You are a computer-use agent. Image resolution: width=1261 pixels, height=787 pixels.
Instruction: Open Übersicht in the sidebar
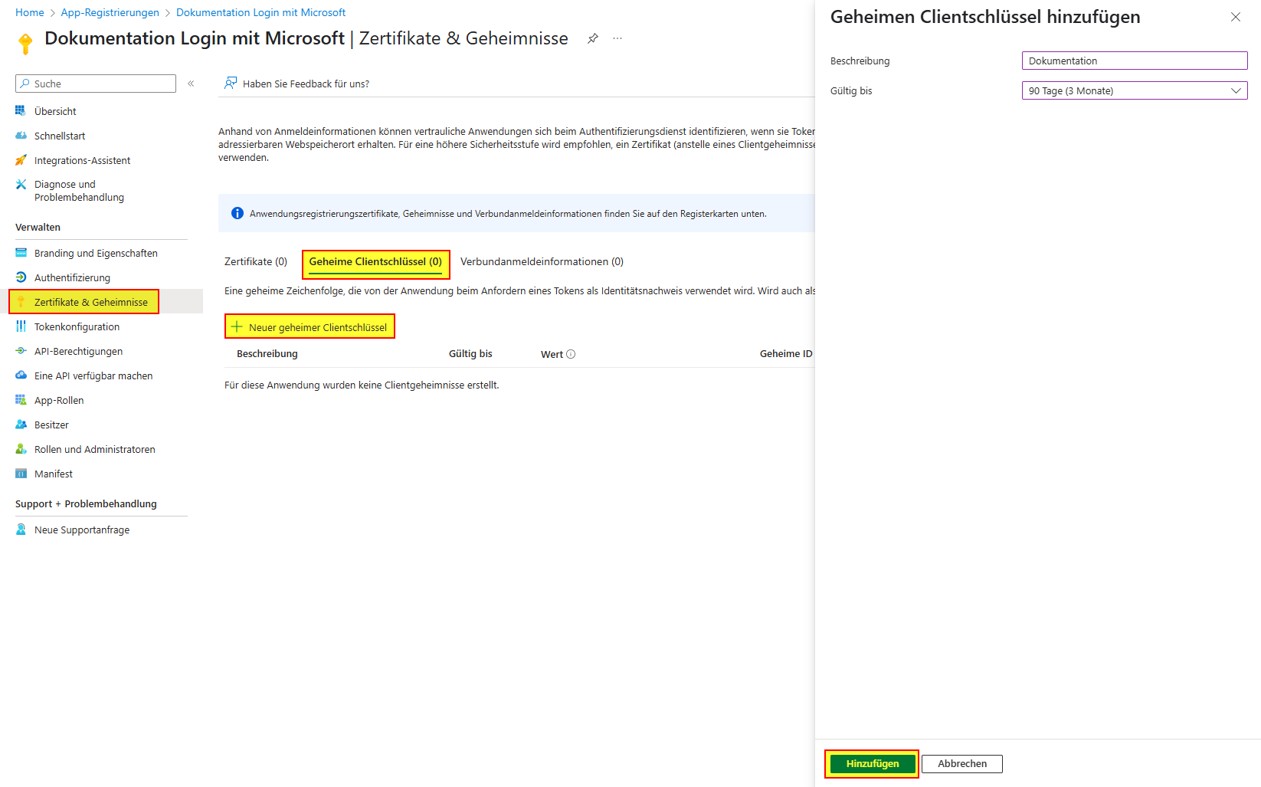(55, 111)
